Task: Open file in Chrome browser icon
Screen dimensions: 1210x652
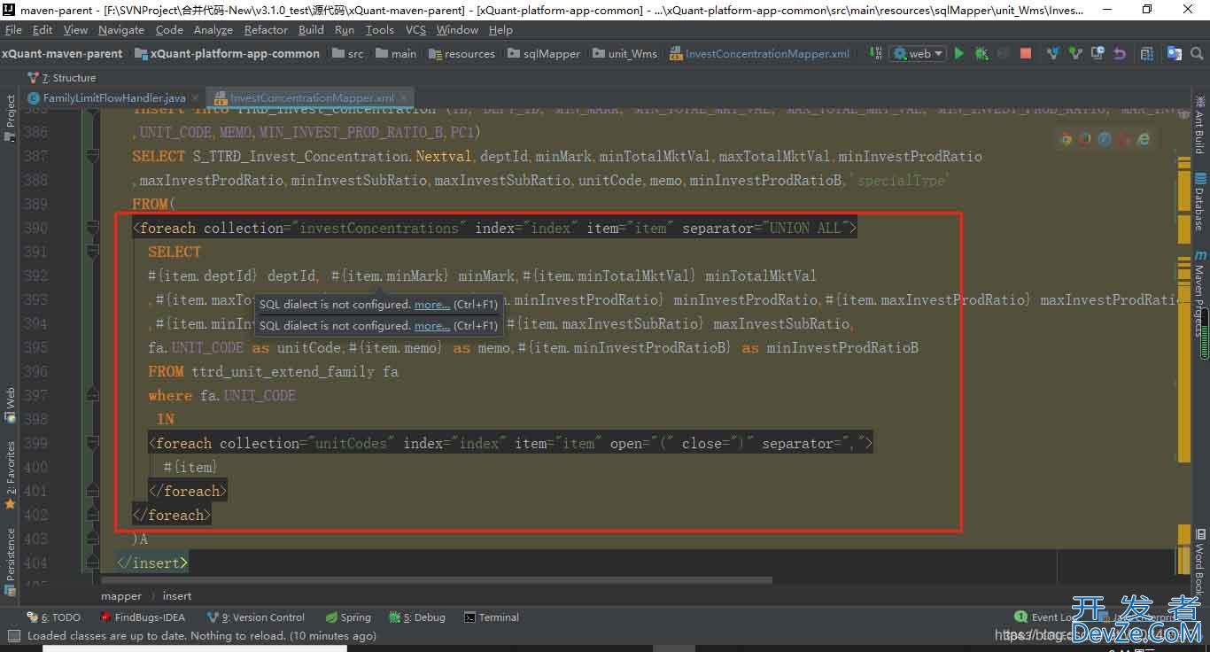Action: pyautogui.click(x=1066, y=139)
